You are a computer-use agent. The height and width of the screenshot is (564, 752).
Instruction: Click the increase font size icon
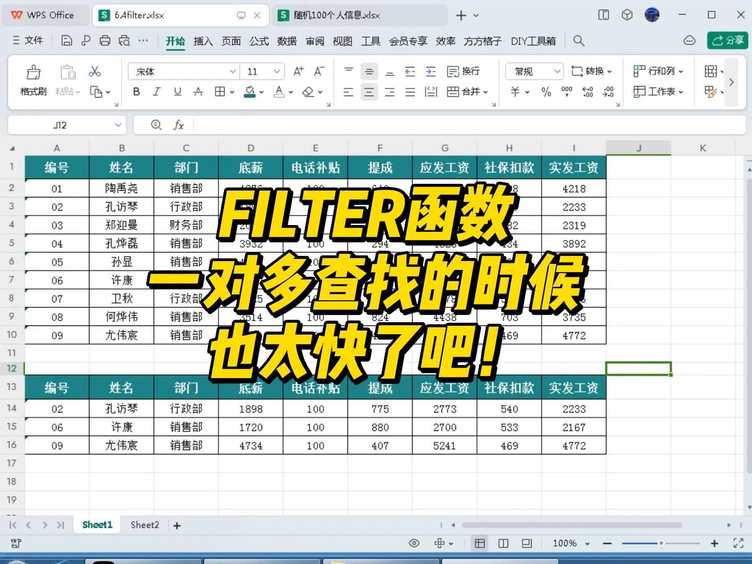pyautogui.click(x=298, y=71)
